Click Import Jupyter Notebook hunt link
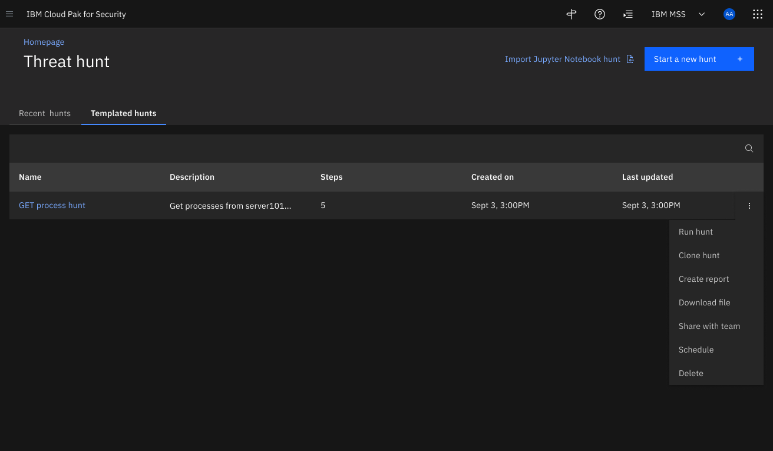The width and height of the screenshot is (773, 451). [563, 59]
